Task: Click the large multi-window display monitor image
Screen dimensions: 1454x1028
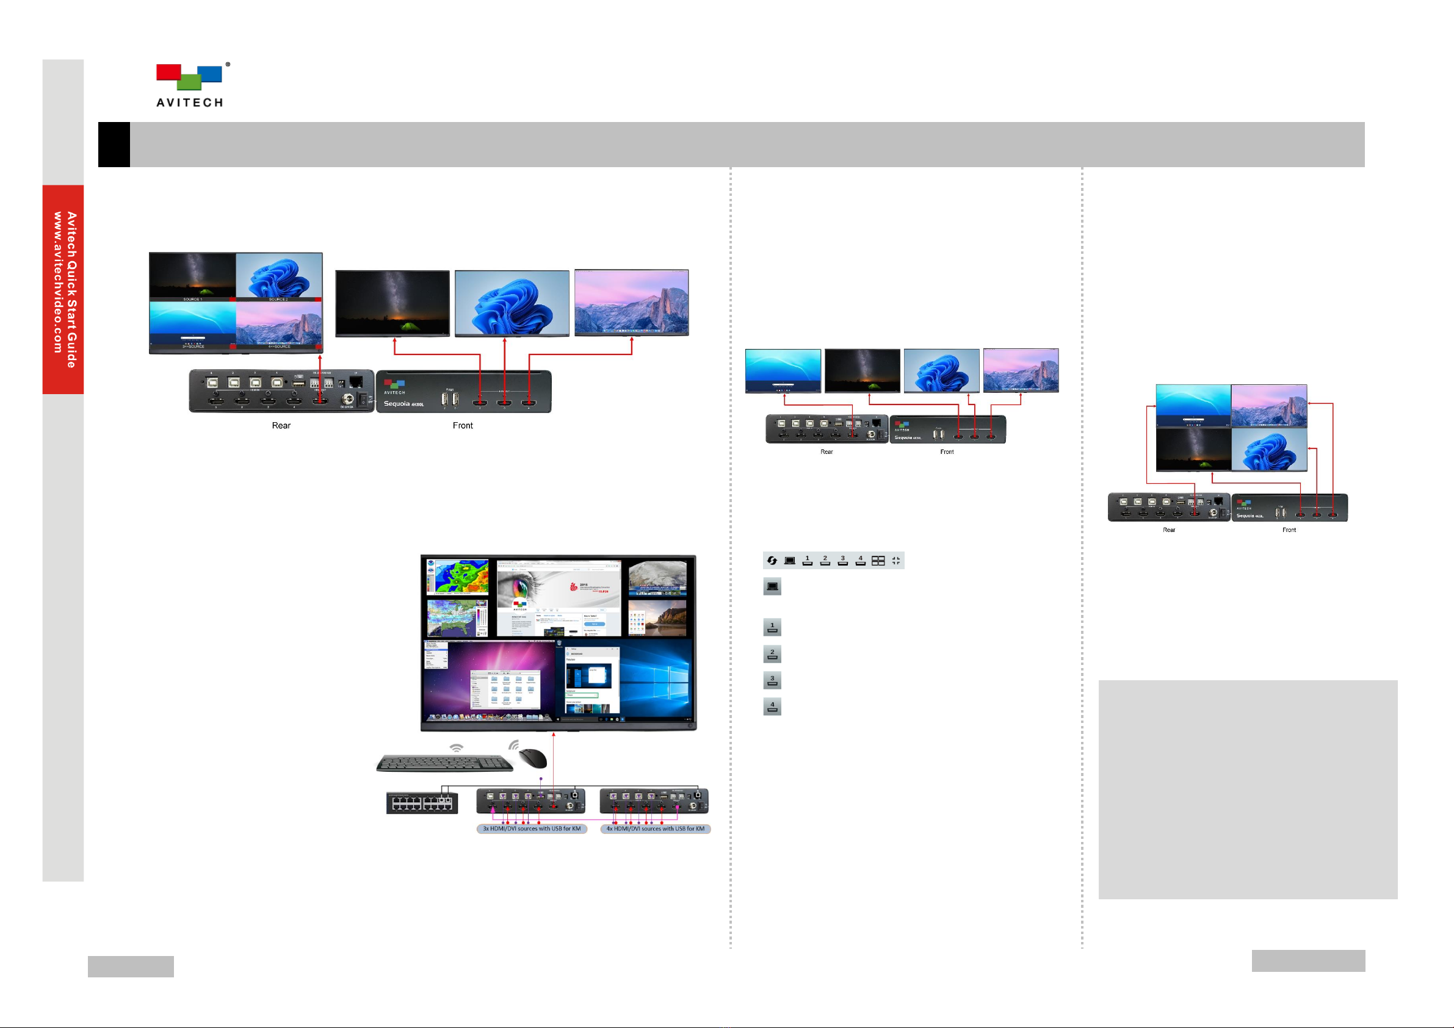Action: (558, 642)
